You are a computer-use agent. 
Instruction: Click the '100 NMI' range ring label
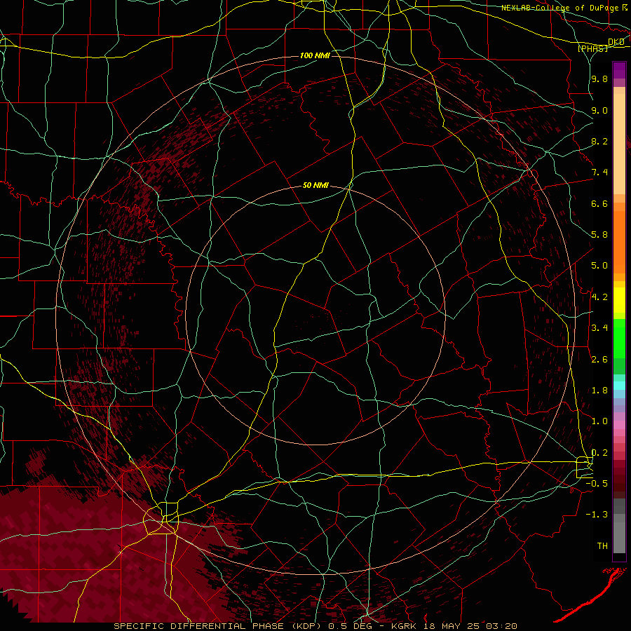315,55
